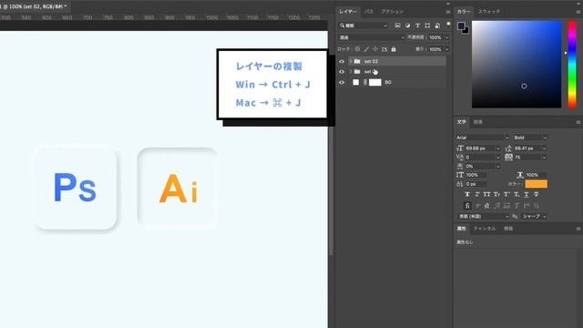583x328 pixels.
Task: Open the layer filter kind dropdown
Action: (363, 26)
